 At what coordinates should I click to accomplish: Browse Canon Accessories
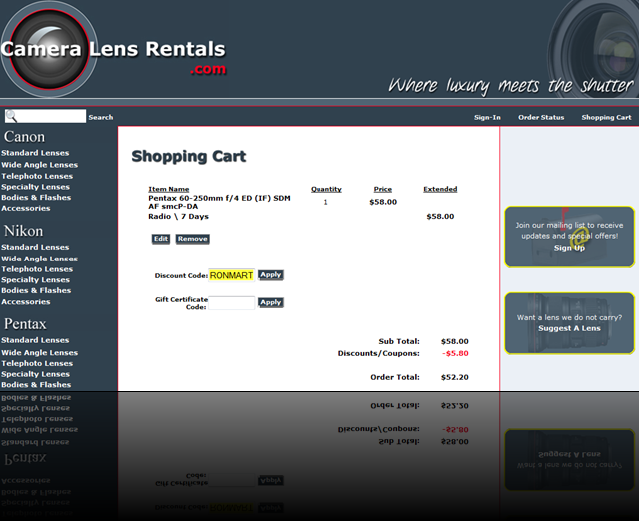pos(26,208)
